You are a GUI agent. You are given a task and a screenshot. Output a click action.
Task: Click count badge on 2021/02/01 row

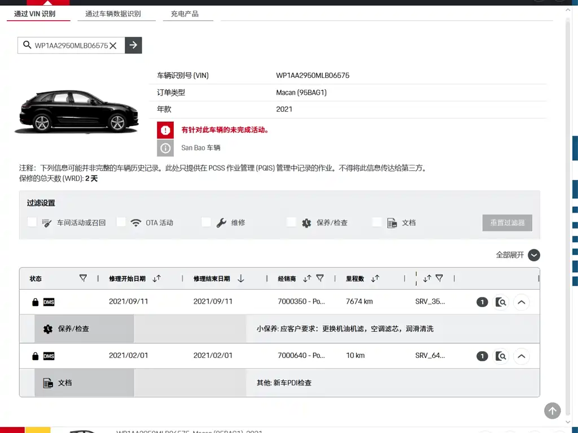pyautogui.click(x=482, y=356)
